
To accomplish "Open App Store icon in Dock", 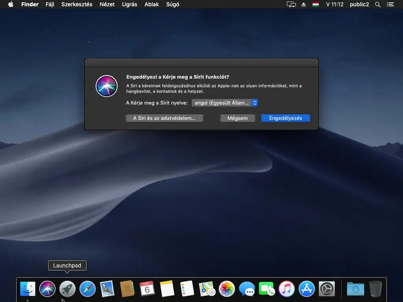I will [x=307, y=289].
